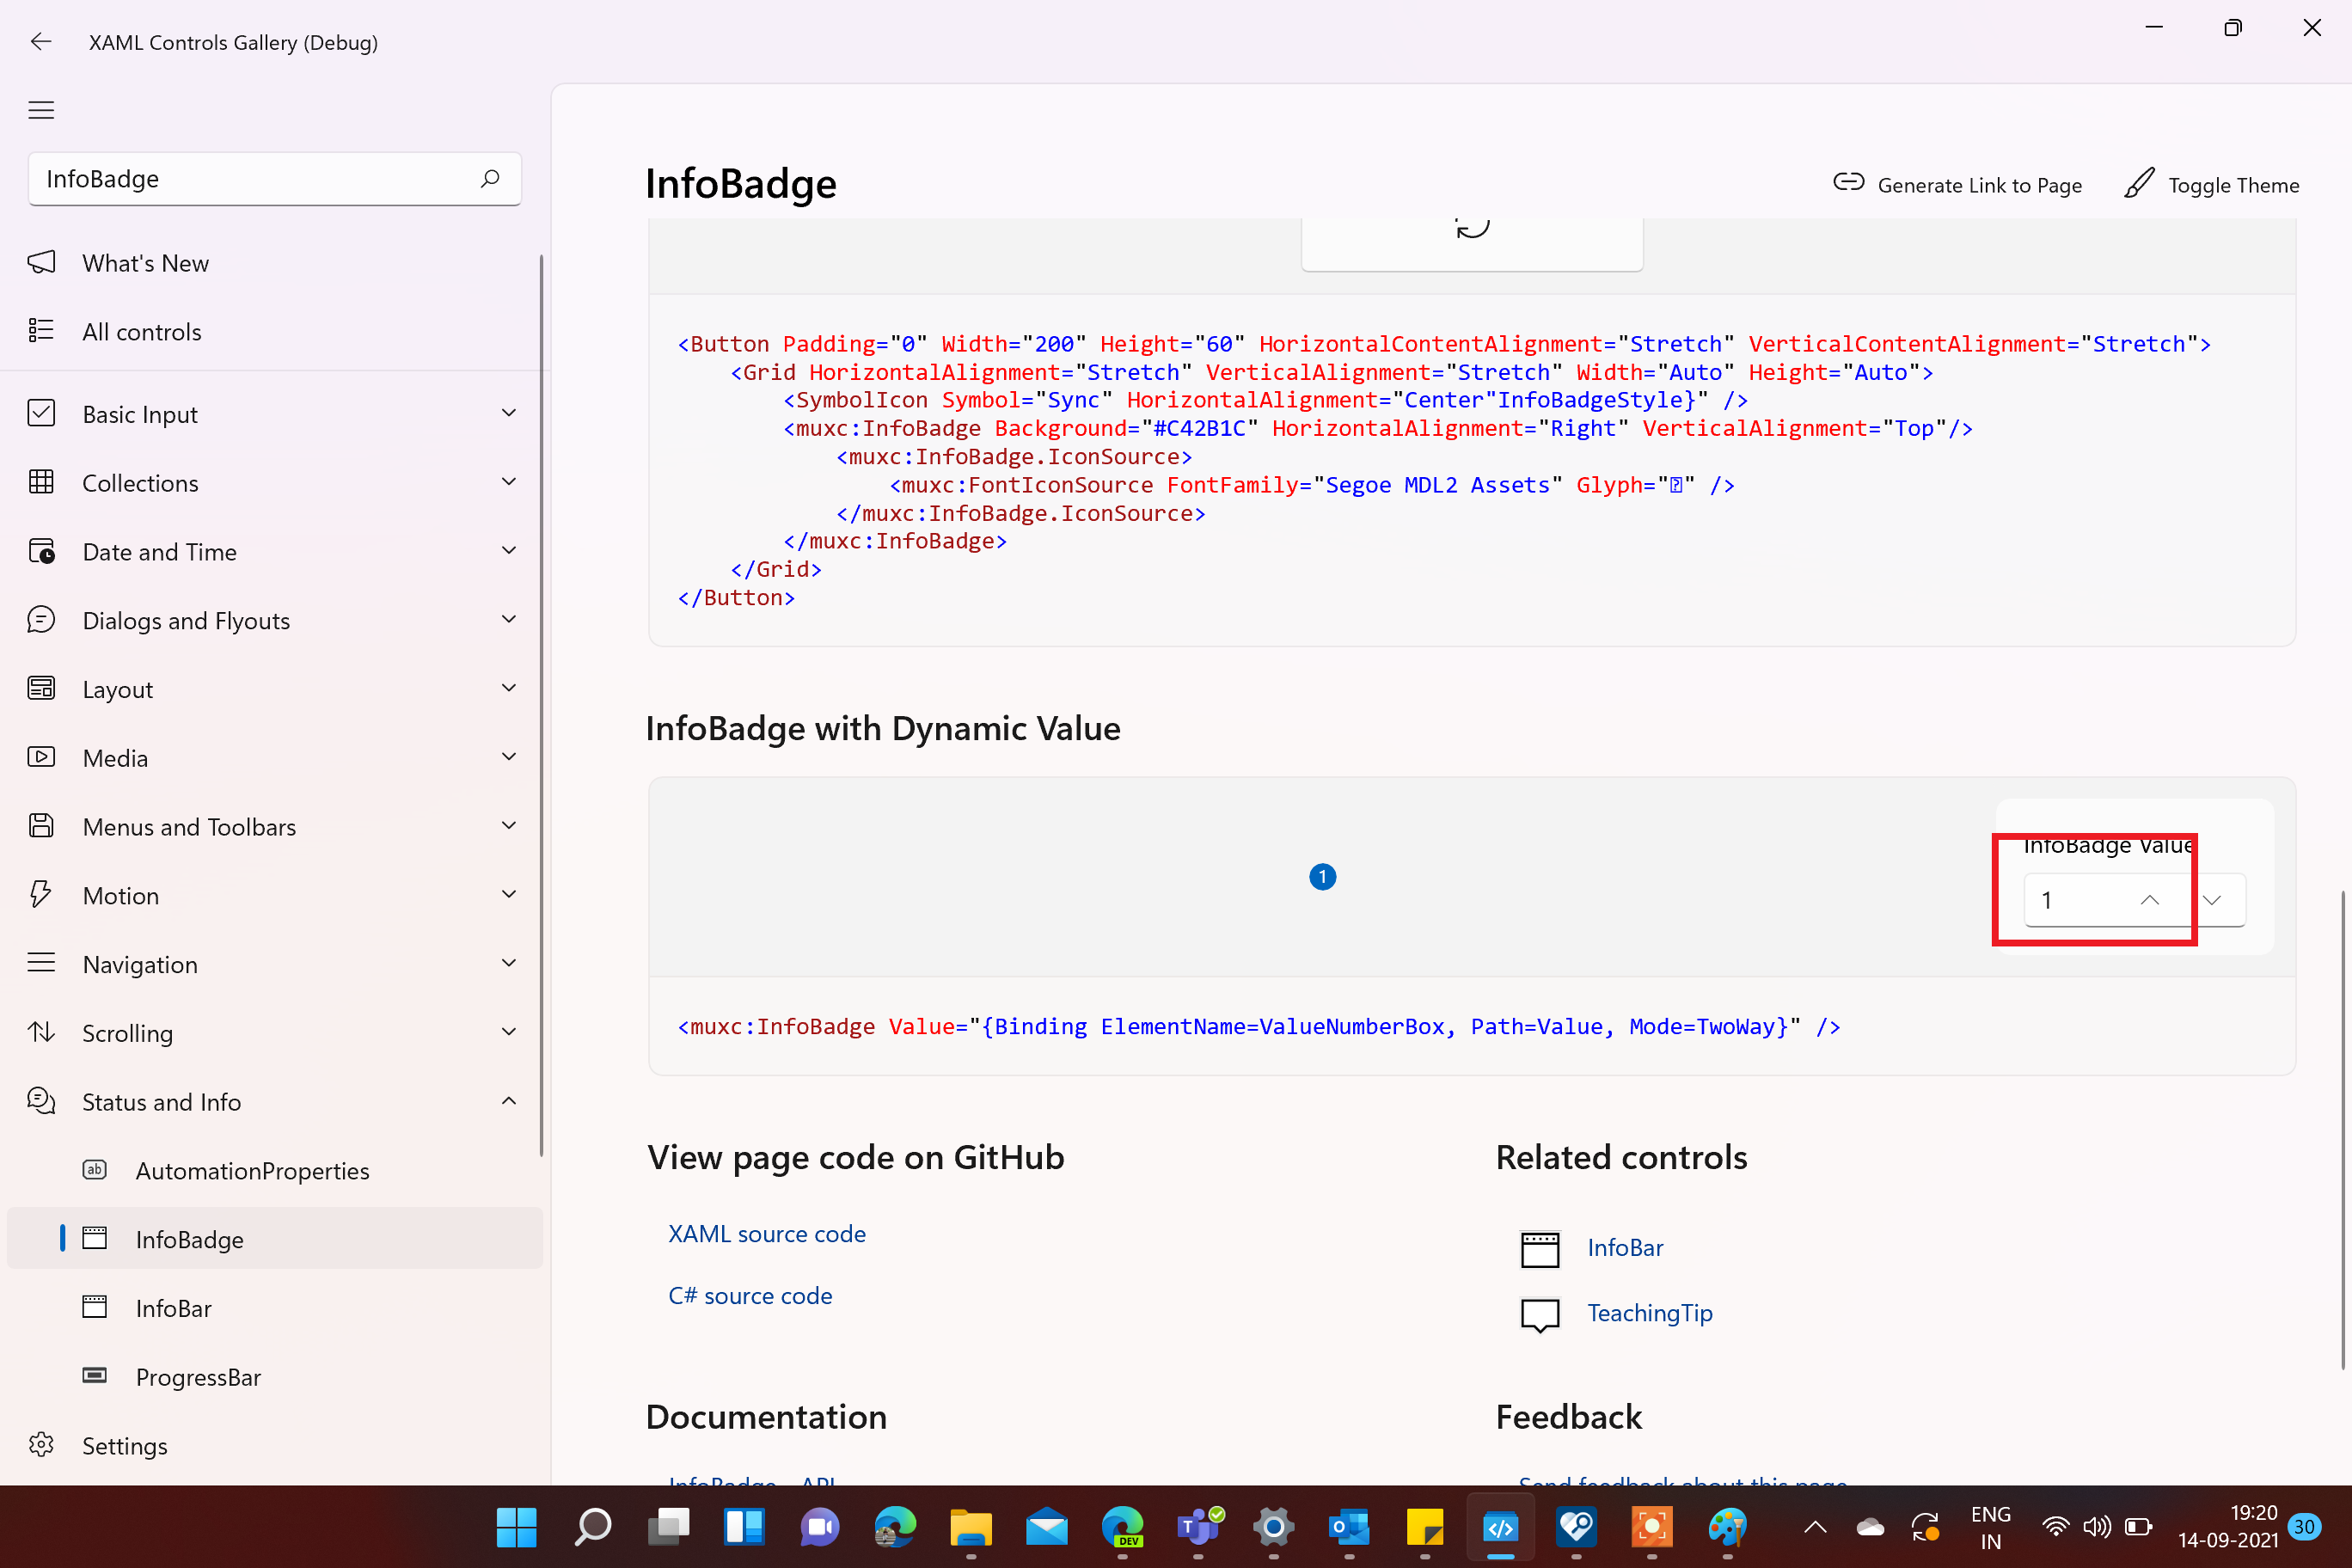Increase InfoBadge Value with the up spinner
The height and width of the screenshot is (1568, 2352).
tap(2149, 899)
